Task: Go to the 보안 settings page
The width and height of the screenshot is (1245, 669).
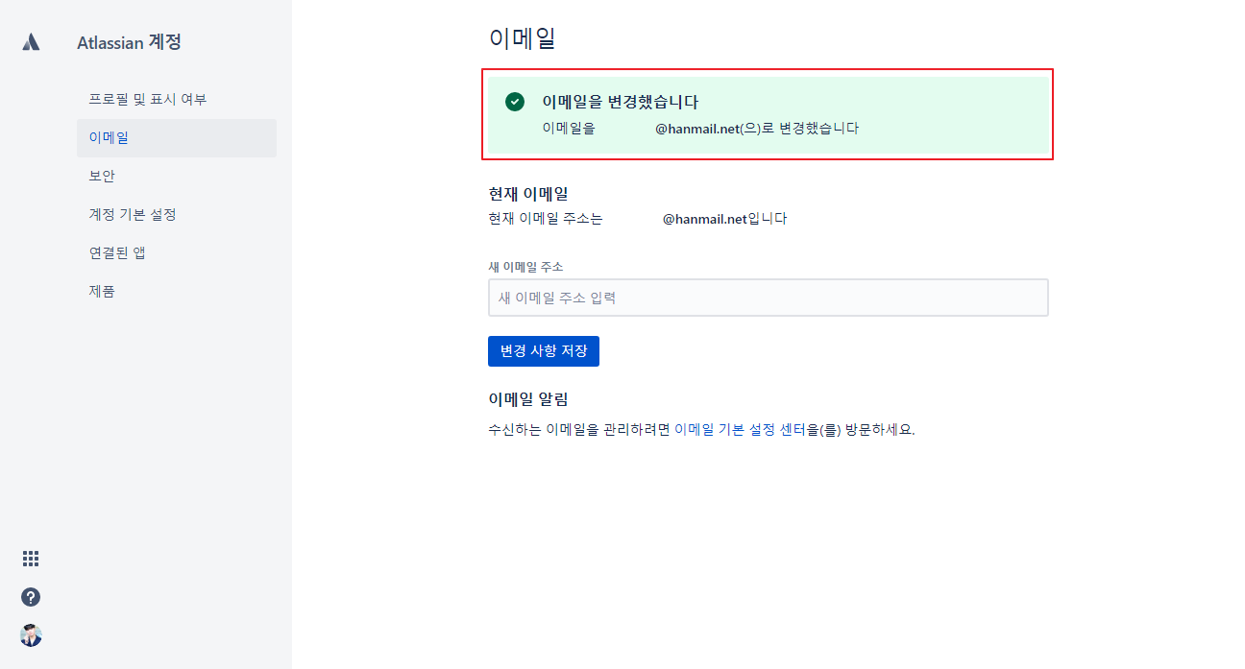Action: coord(102,176)
